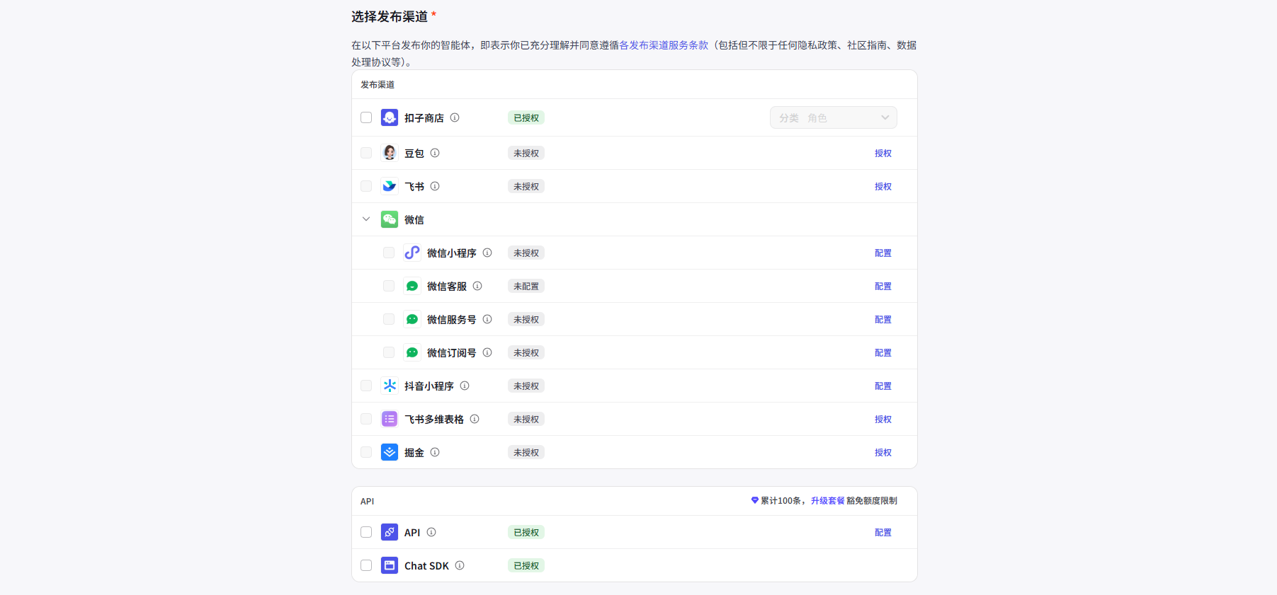Show info tooltip for 飞书多维表格
The width and height of the screenshot is (1277, 595).
pos(475,419)
